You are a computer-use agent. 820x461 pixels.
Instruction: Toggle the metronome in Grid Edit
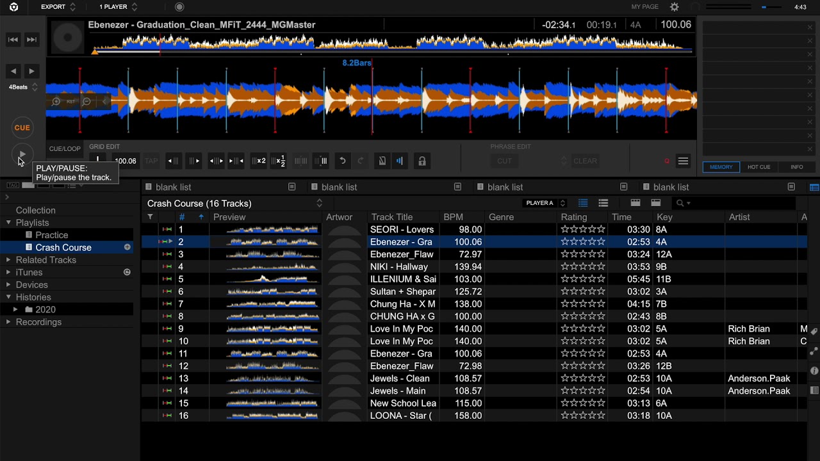pyautogui.click(x=382, y=161)
